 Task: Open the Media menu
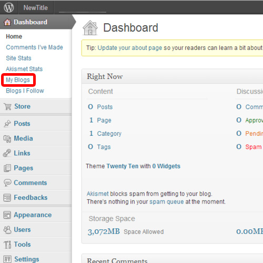click(36, 138)
